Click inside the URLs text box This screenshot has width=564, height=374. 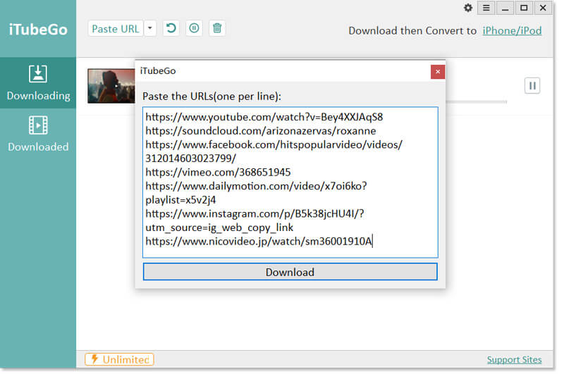290,182
